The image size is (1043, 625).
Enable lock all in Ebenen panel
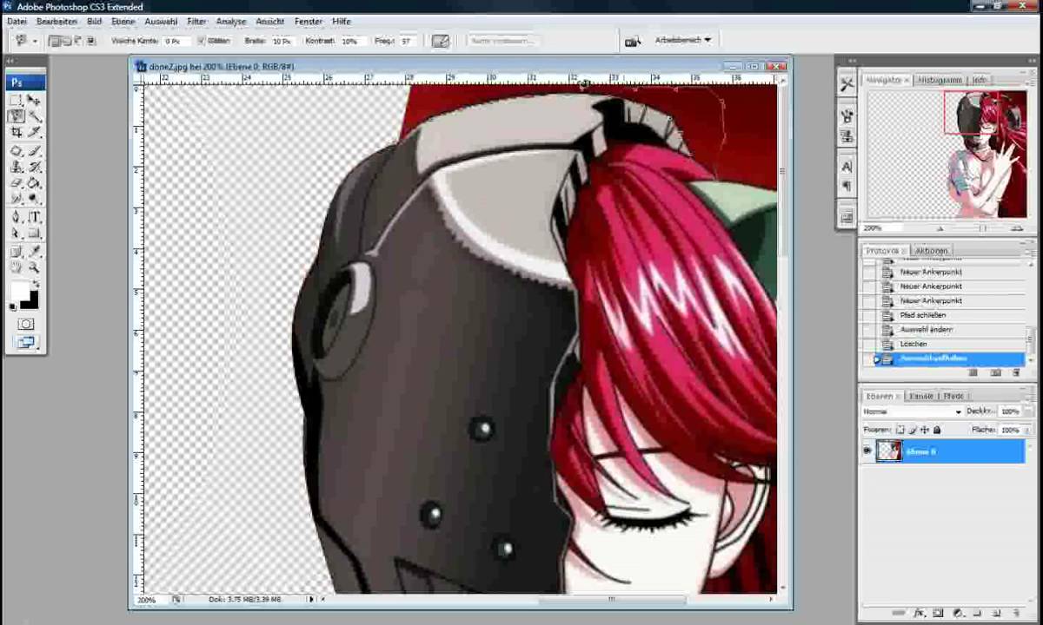(936, 430)
